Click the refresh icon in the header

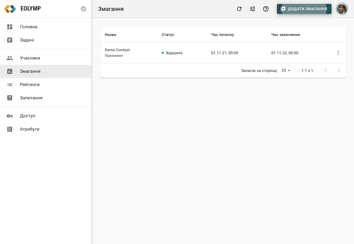239,9
